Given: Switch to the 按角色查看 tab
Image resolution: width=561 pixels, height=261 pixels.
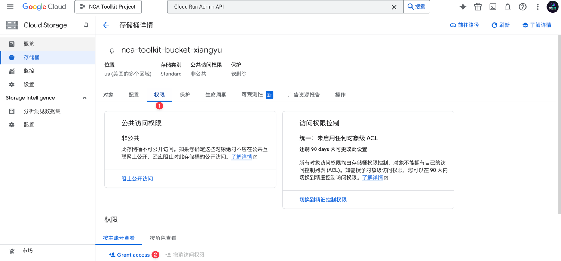Looking at the screenshot, I should click(163, 238).
